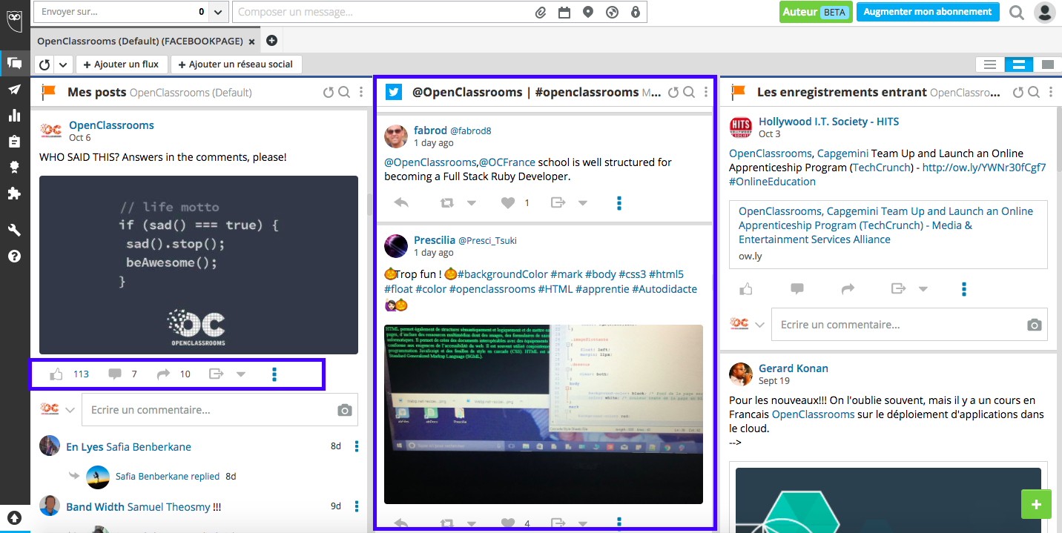Search within the @OpenClassrooms Twitter stream
The height and width of the screenshot is (533, 1062).
pos(689,93)
